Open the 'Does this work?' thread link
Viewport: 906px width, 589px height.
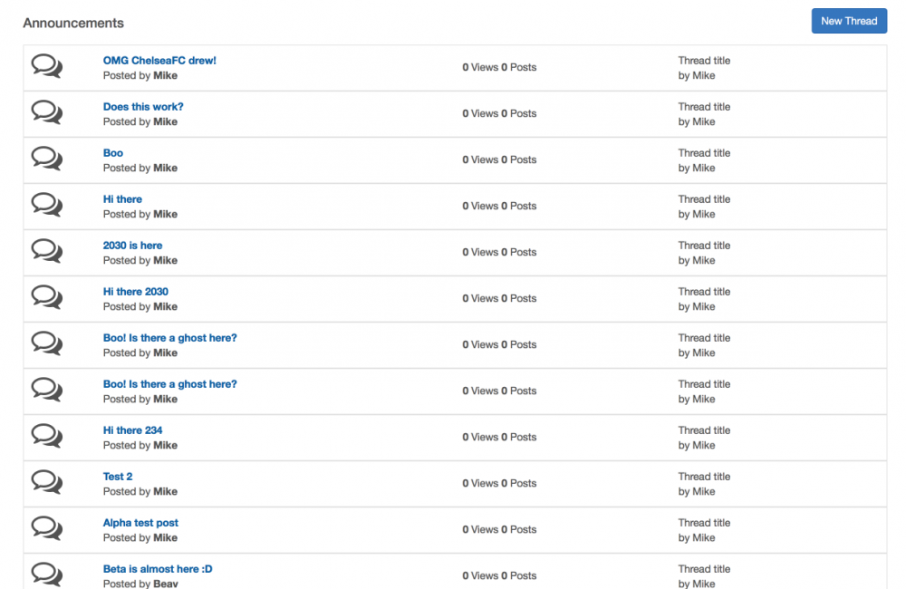[x=143, y=106]
